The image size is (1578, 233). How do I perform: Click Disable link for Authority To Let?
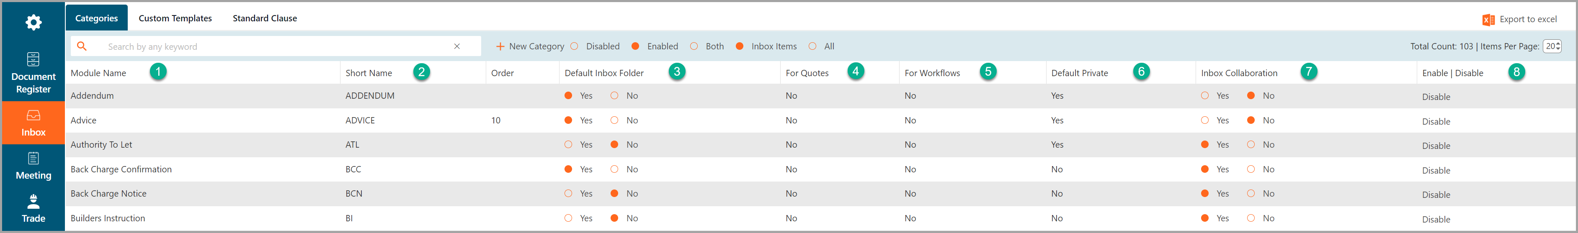1436,146
